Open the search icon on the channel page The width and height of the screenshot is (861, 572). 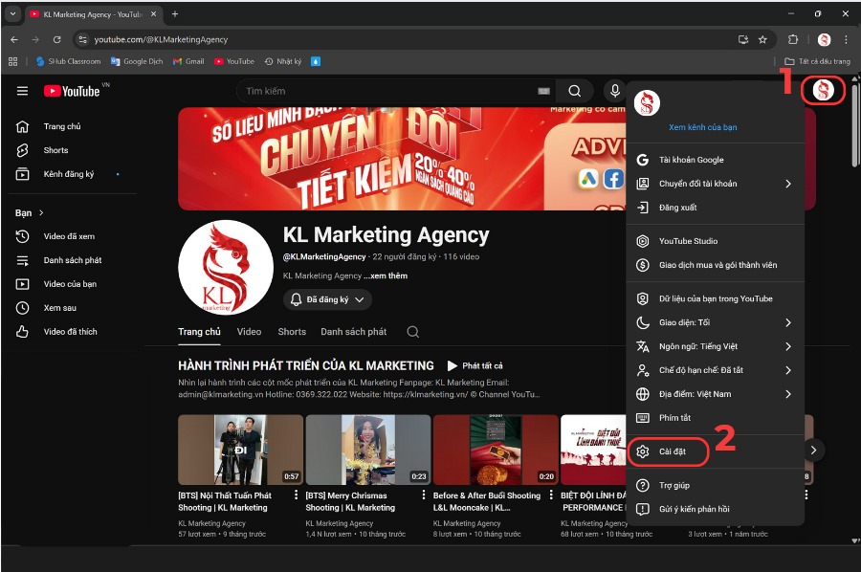412,332
